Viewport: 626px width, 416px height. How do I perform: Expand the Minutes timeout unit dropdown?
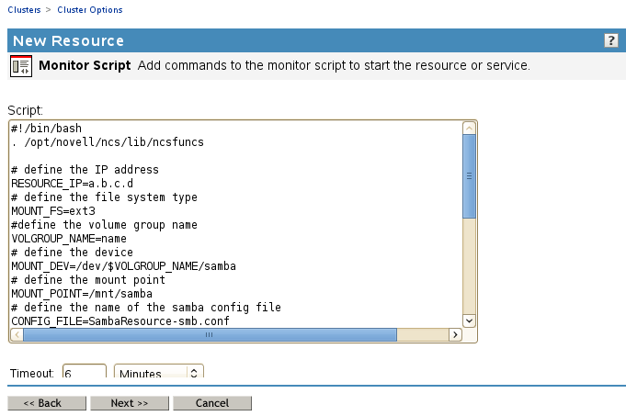click(x=158, y=373)
